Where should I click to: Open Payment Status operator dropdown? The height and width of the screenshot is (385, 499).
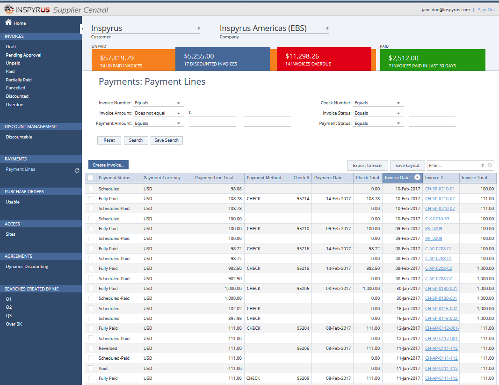[378, 123]
